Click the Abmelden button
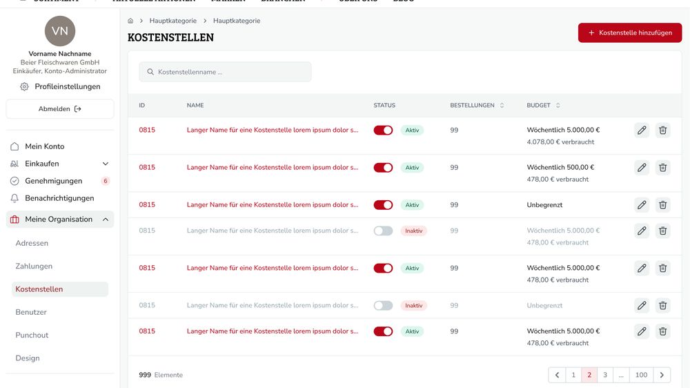Viewport: 690px width, 388px height. point(60,109)
